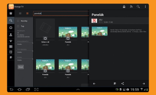Open the three-dot overflow menu
Image resolution: width=156 pixels, height=95 pixels.
[x=145, y=7]
